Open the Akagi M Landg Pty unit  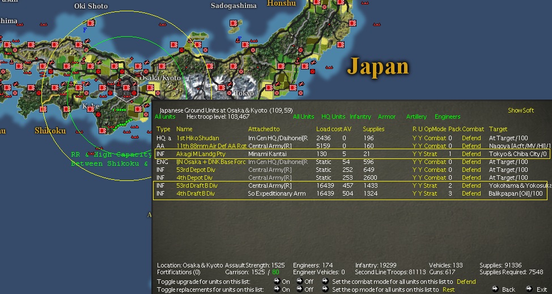coord(201,154)
